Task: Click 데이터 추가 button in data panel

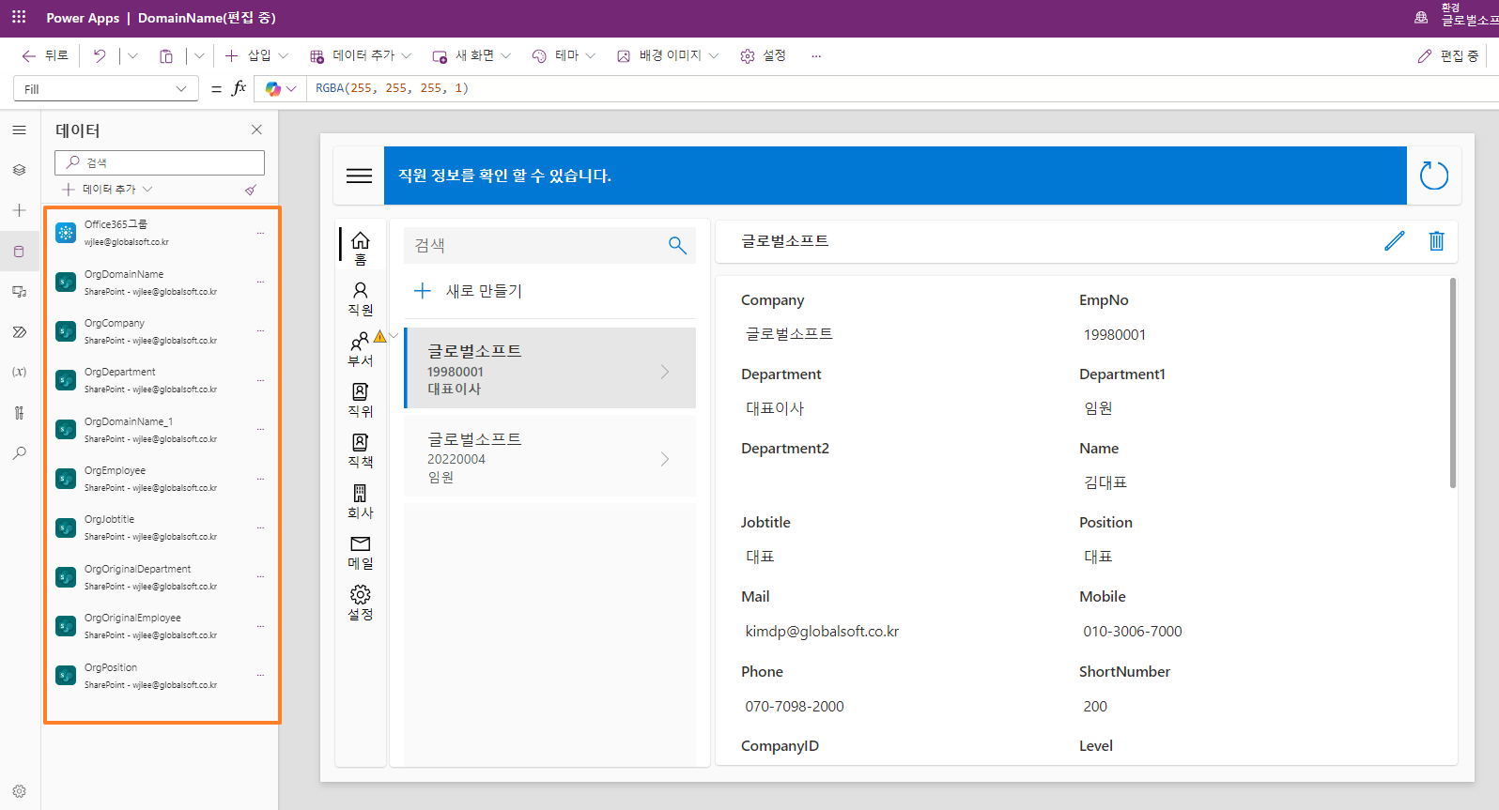Action: coord(107,190)
